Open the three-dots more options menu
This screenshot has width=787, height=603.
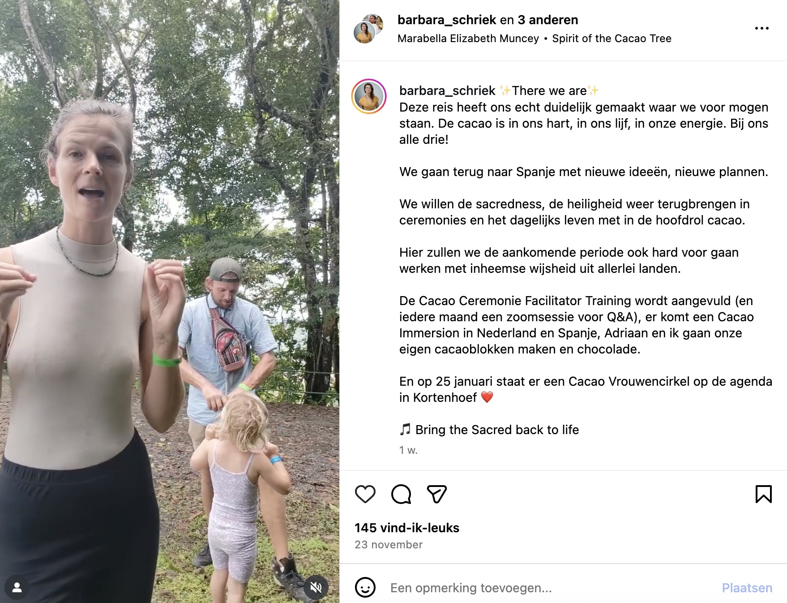pyautogui.click(x=761, y=28)
